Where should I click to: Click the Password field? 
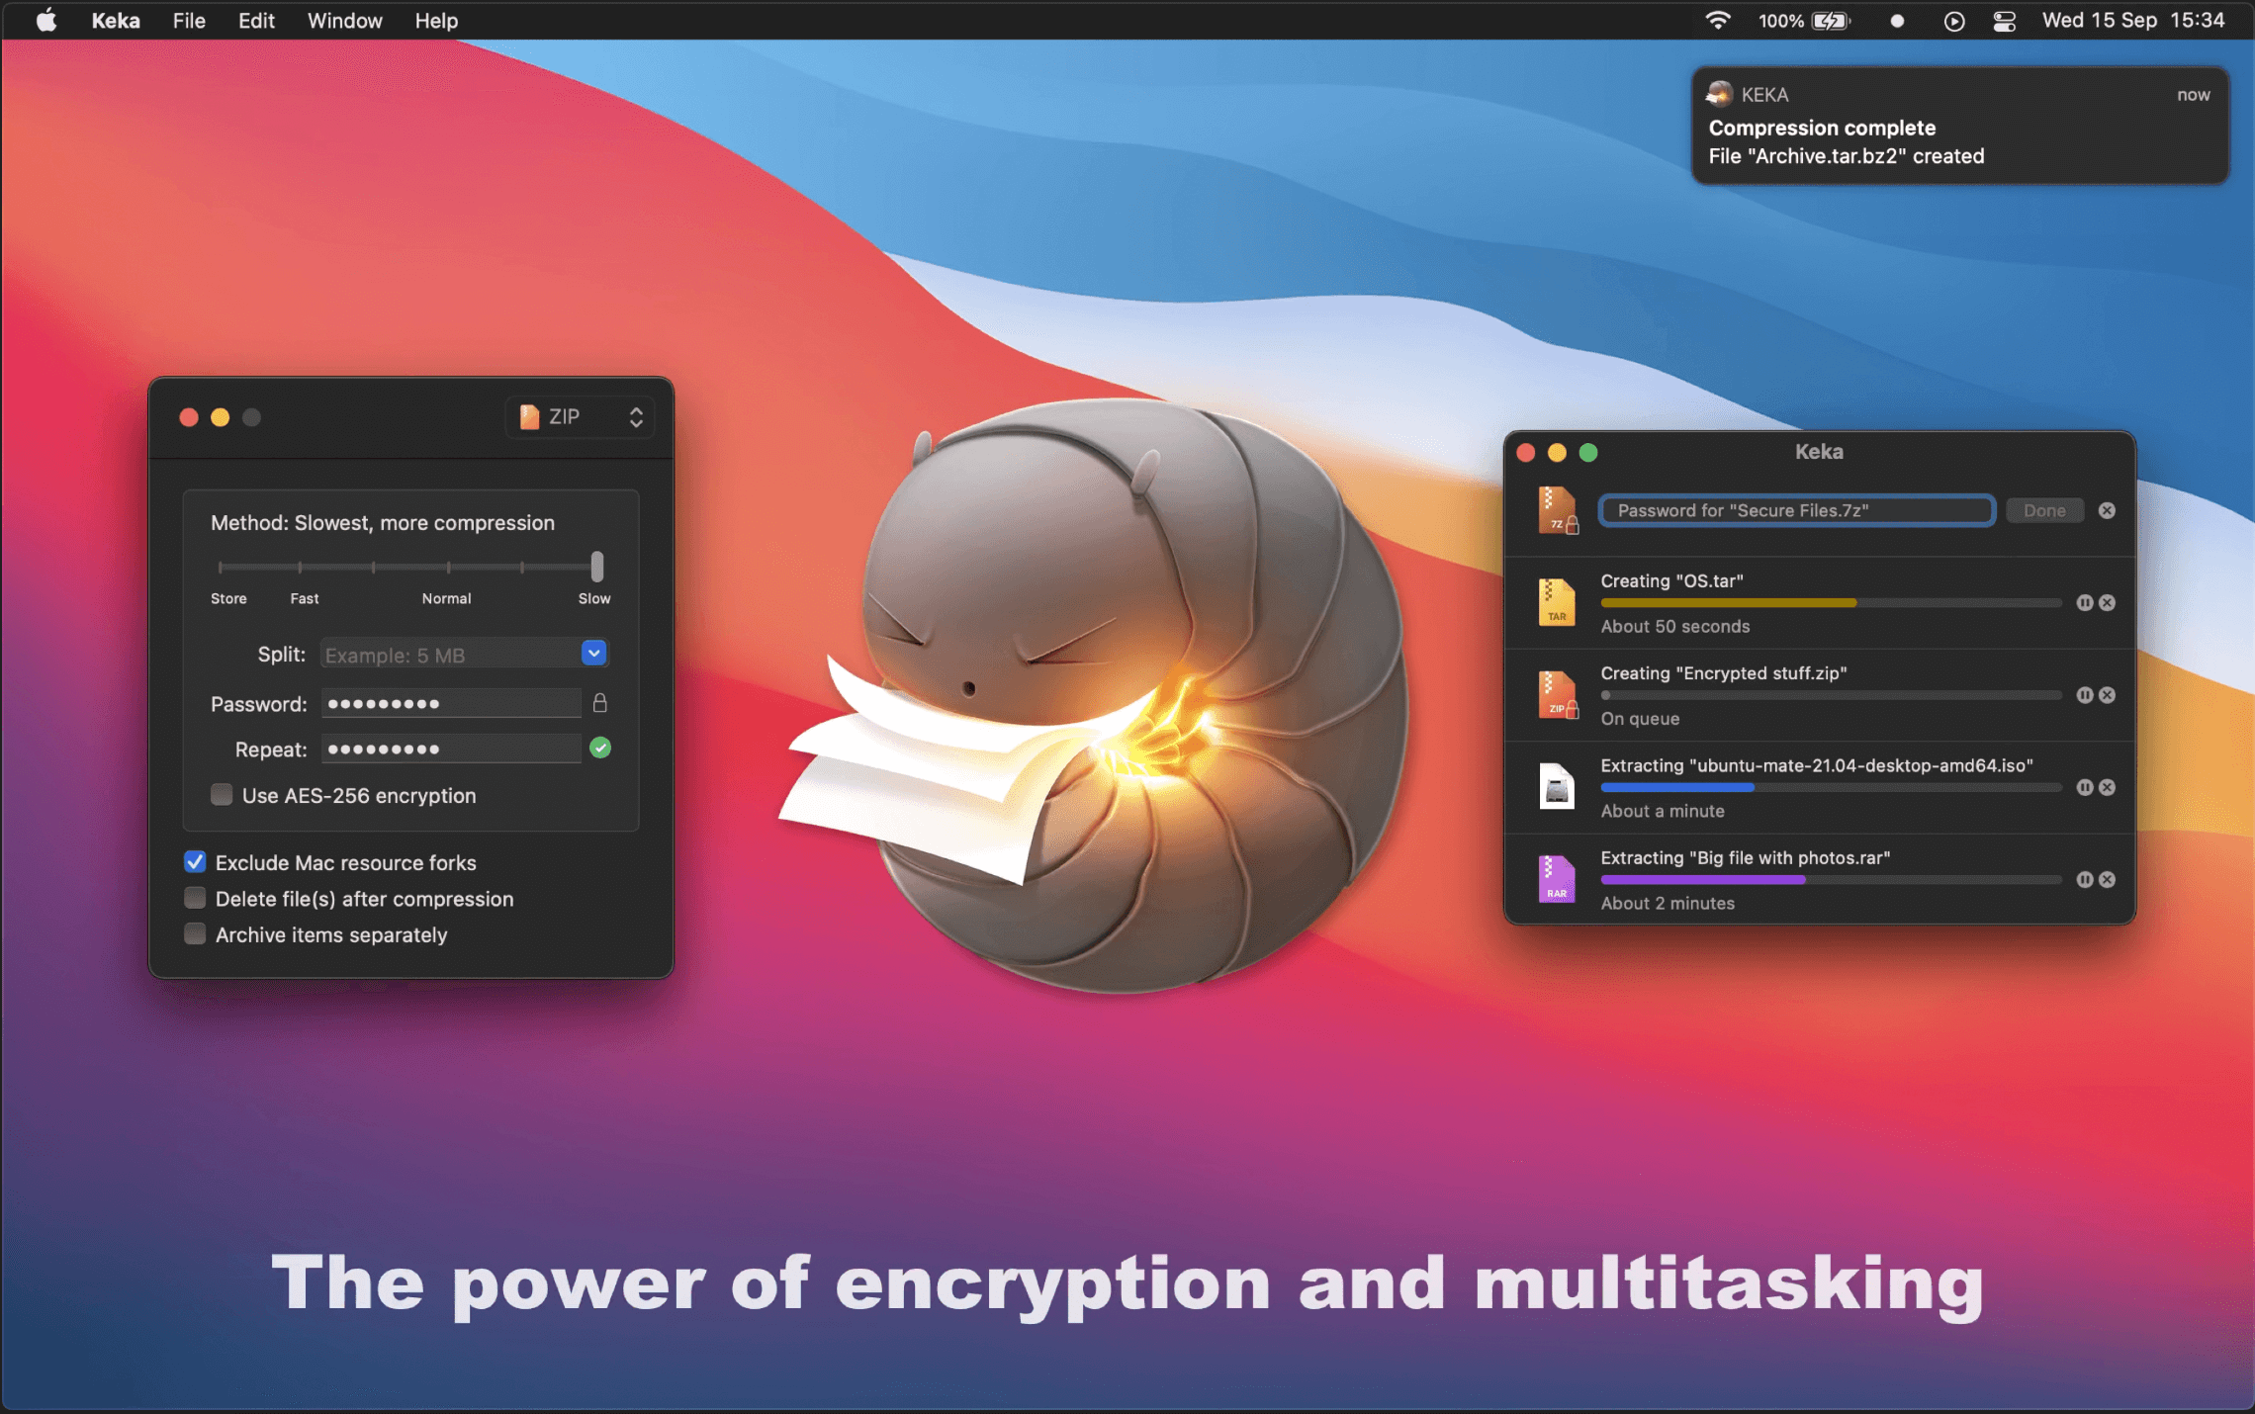pos(451,703)
